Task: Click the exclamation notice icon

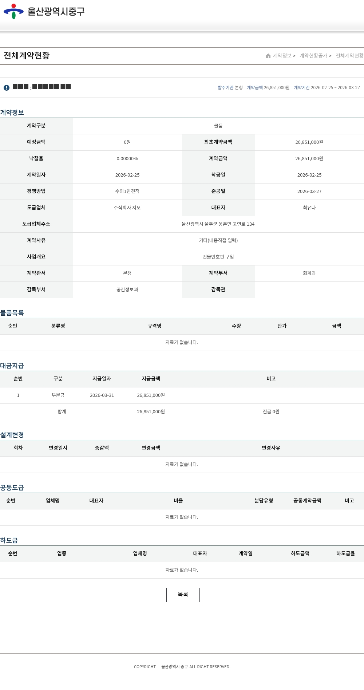Action: 7,88
